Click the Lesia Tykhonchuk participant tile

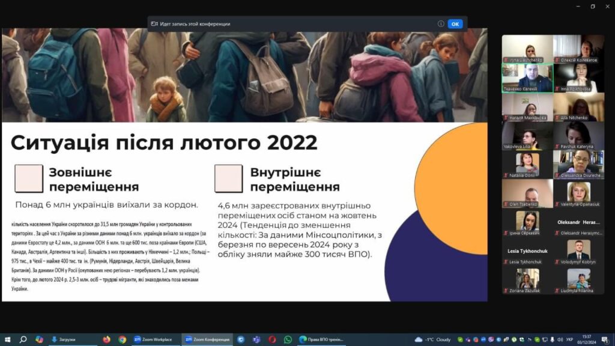pyautogui.click(x=527, y=252)
